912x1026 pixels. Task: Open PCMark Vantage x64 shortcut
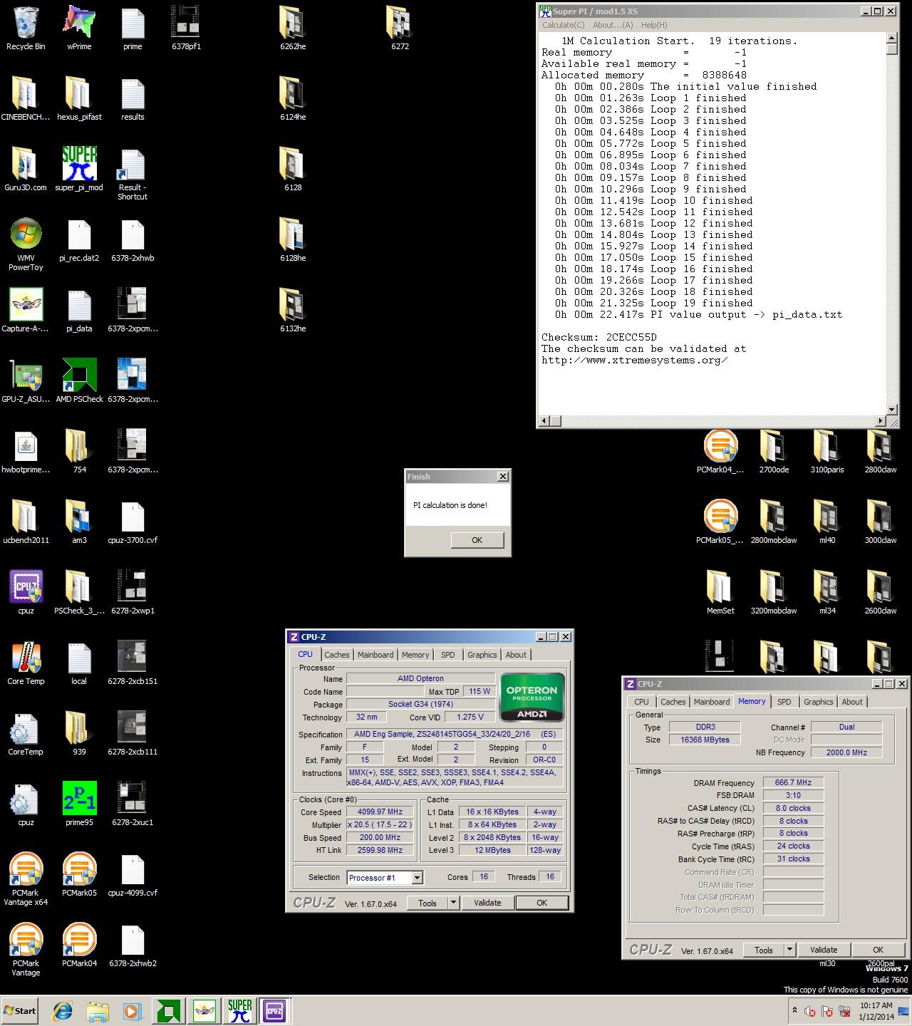pos(26,879)
